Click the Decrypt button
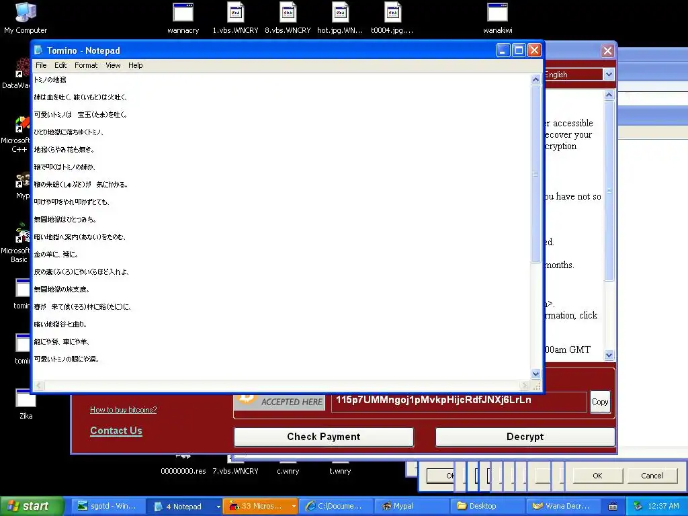Screen dimensions: 688x516 (525, 437)
